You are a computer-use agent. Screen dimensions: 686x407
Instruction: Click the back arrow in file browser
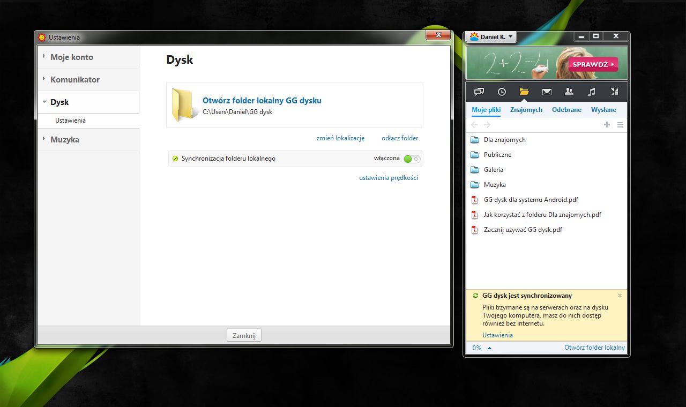(474, 125)
